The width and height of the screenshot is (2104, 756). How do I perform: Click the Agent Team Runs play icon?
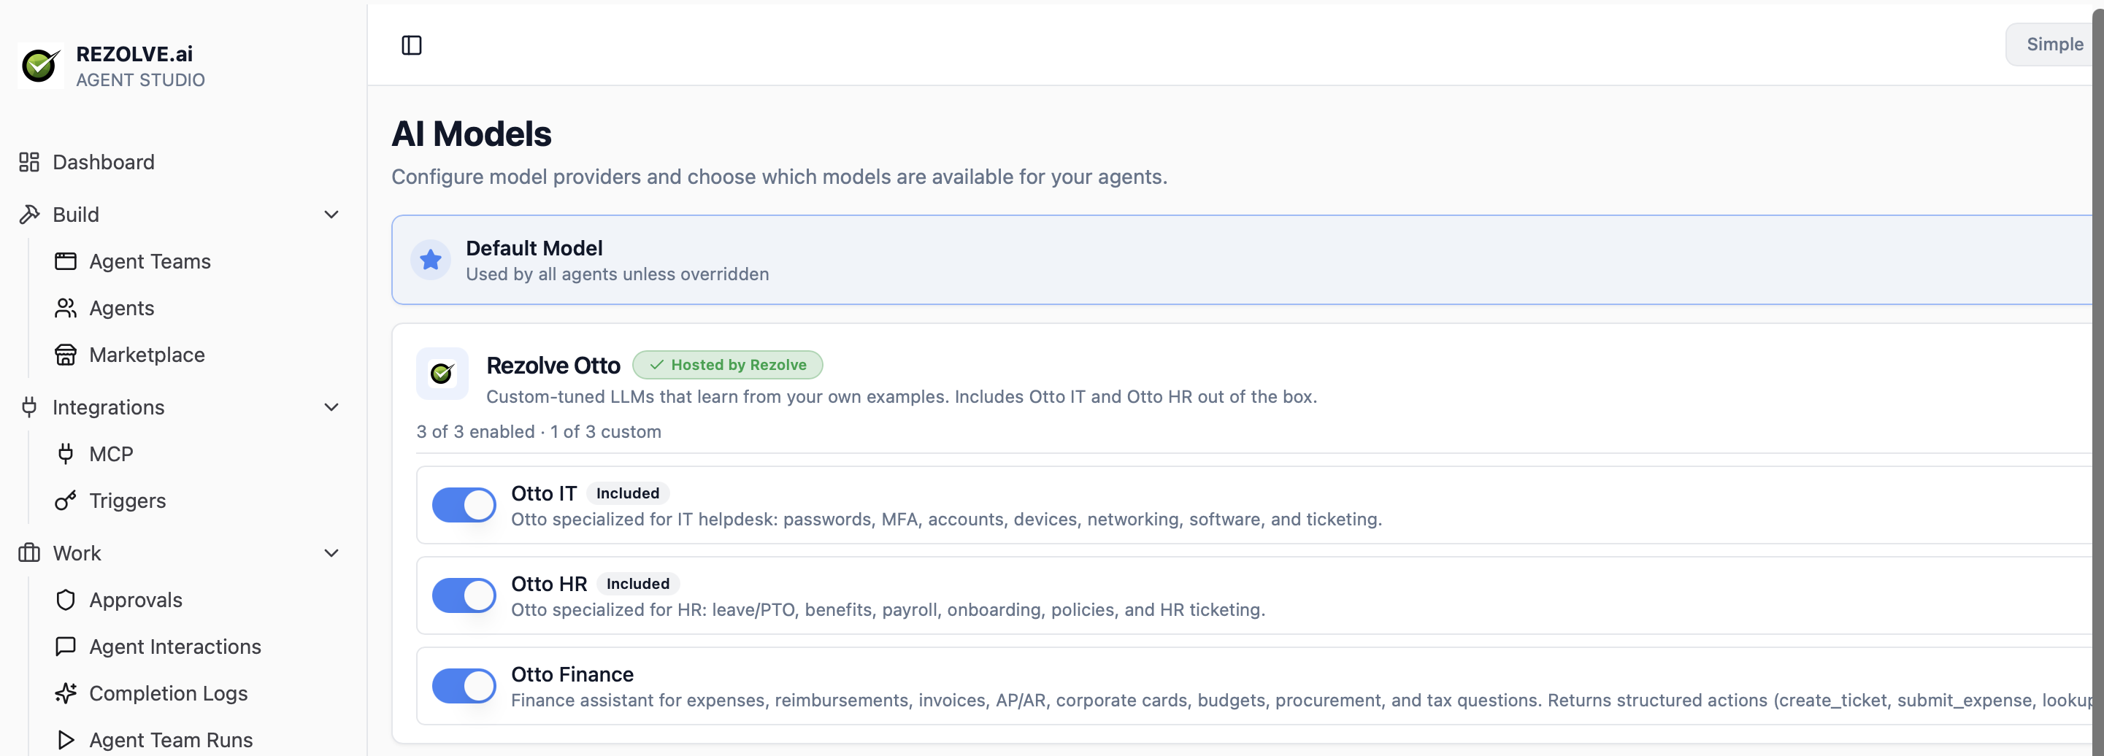[x=66, y=739]
